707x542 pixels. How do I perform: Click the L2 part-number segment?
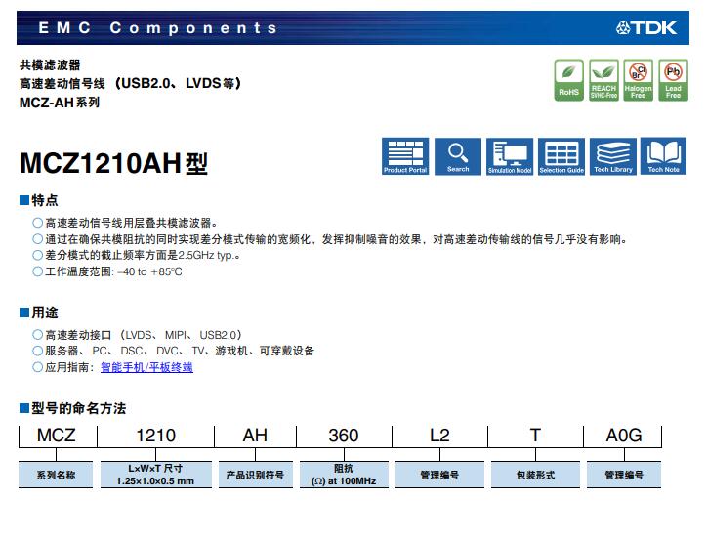click(439, 436)
